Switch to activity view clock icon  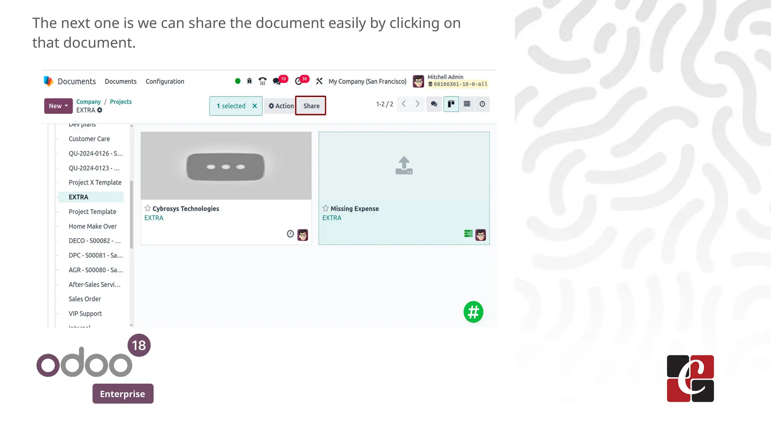482,104
